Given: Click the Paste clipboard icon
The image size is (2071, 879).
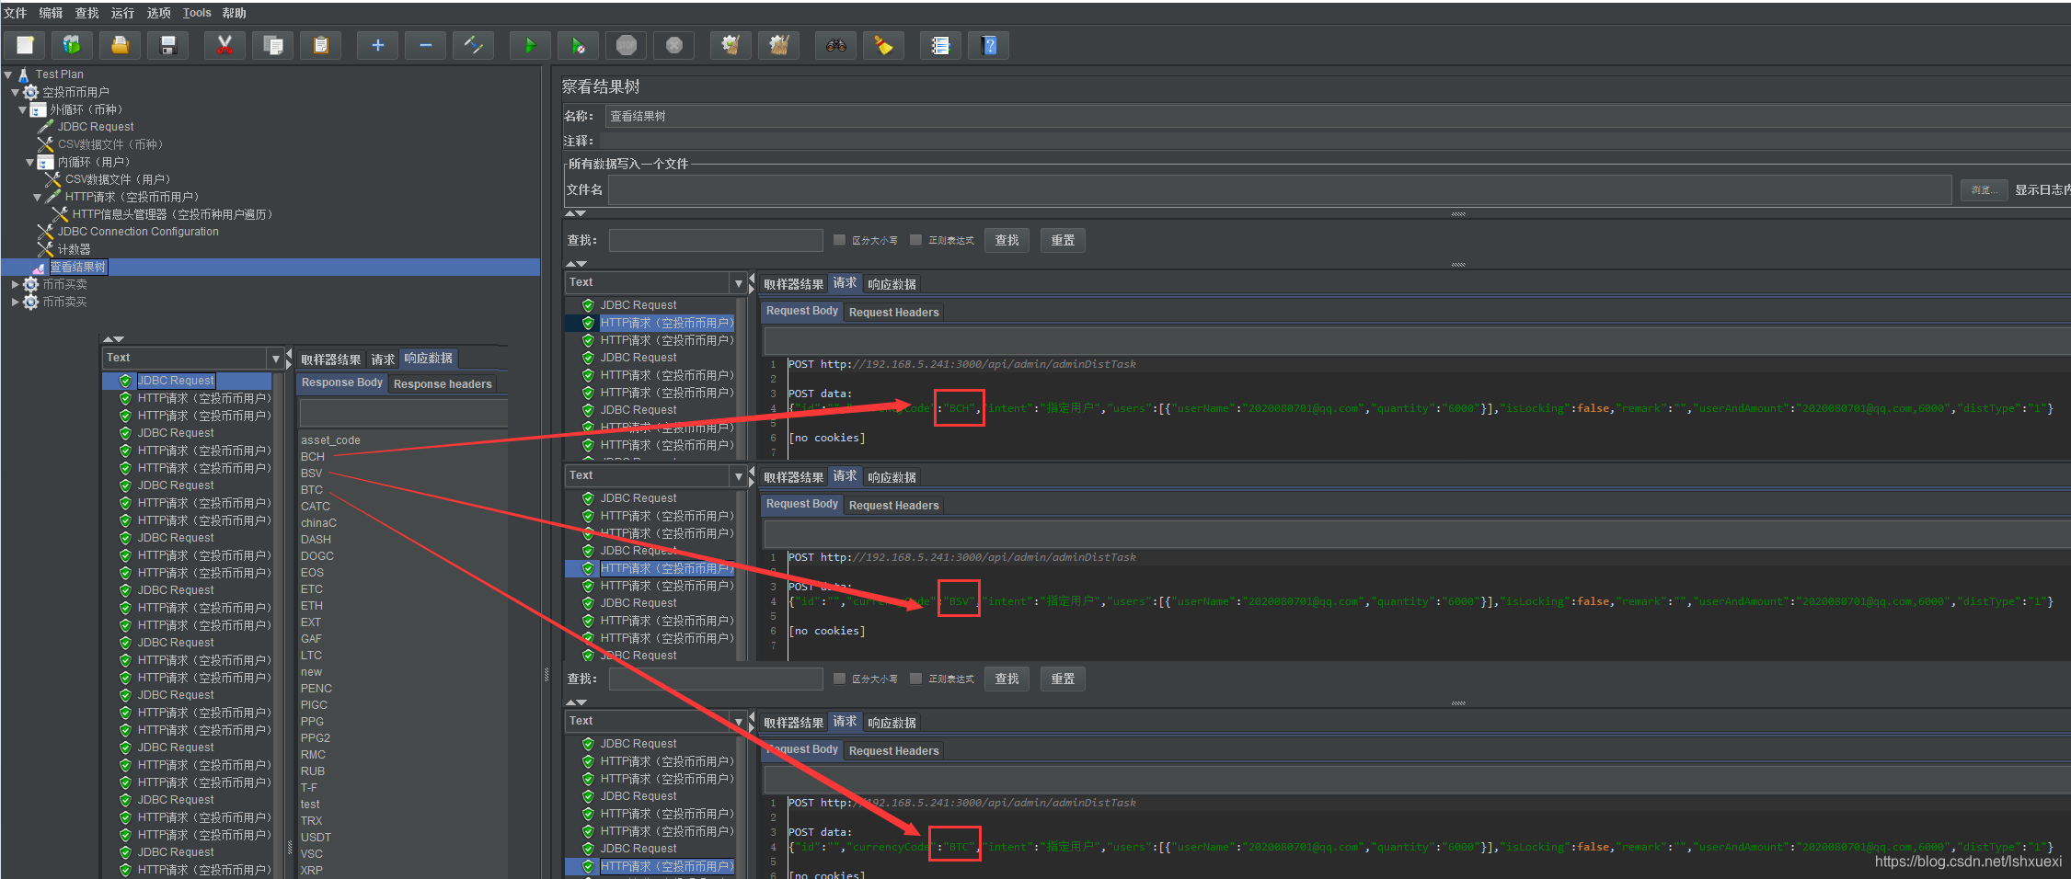Looking at the screenshot, I should [321, 45].
